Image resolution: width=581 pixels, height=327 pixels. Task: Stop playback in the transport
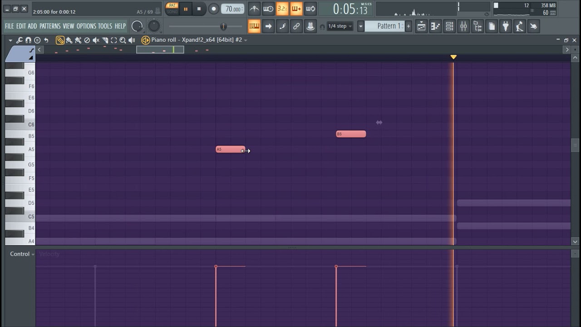click(x=199, y=9)
